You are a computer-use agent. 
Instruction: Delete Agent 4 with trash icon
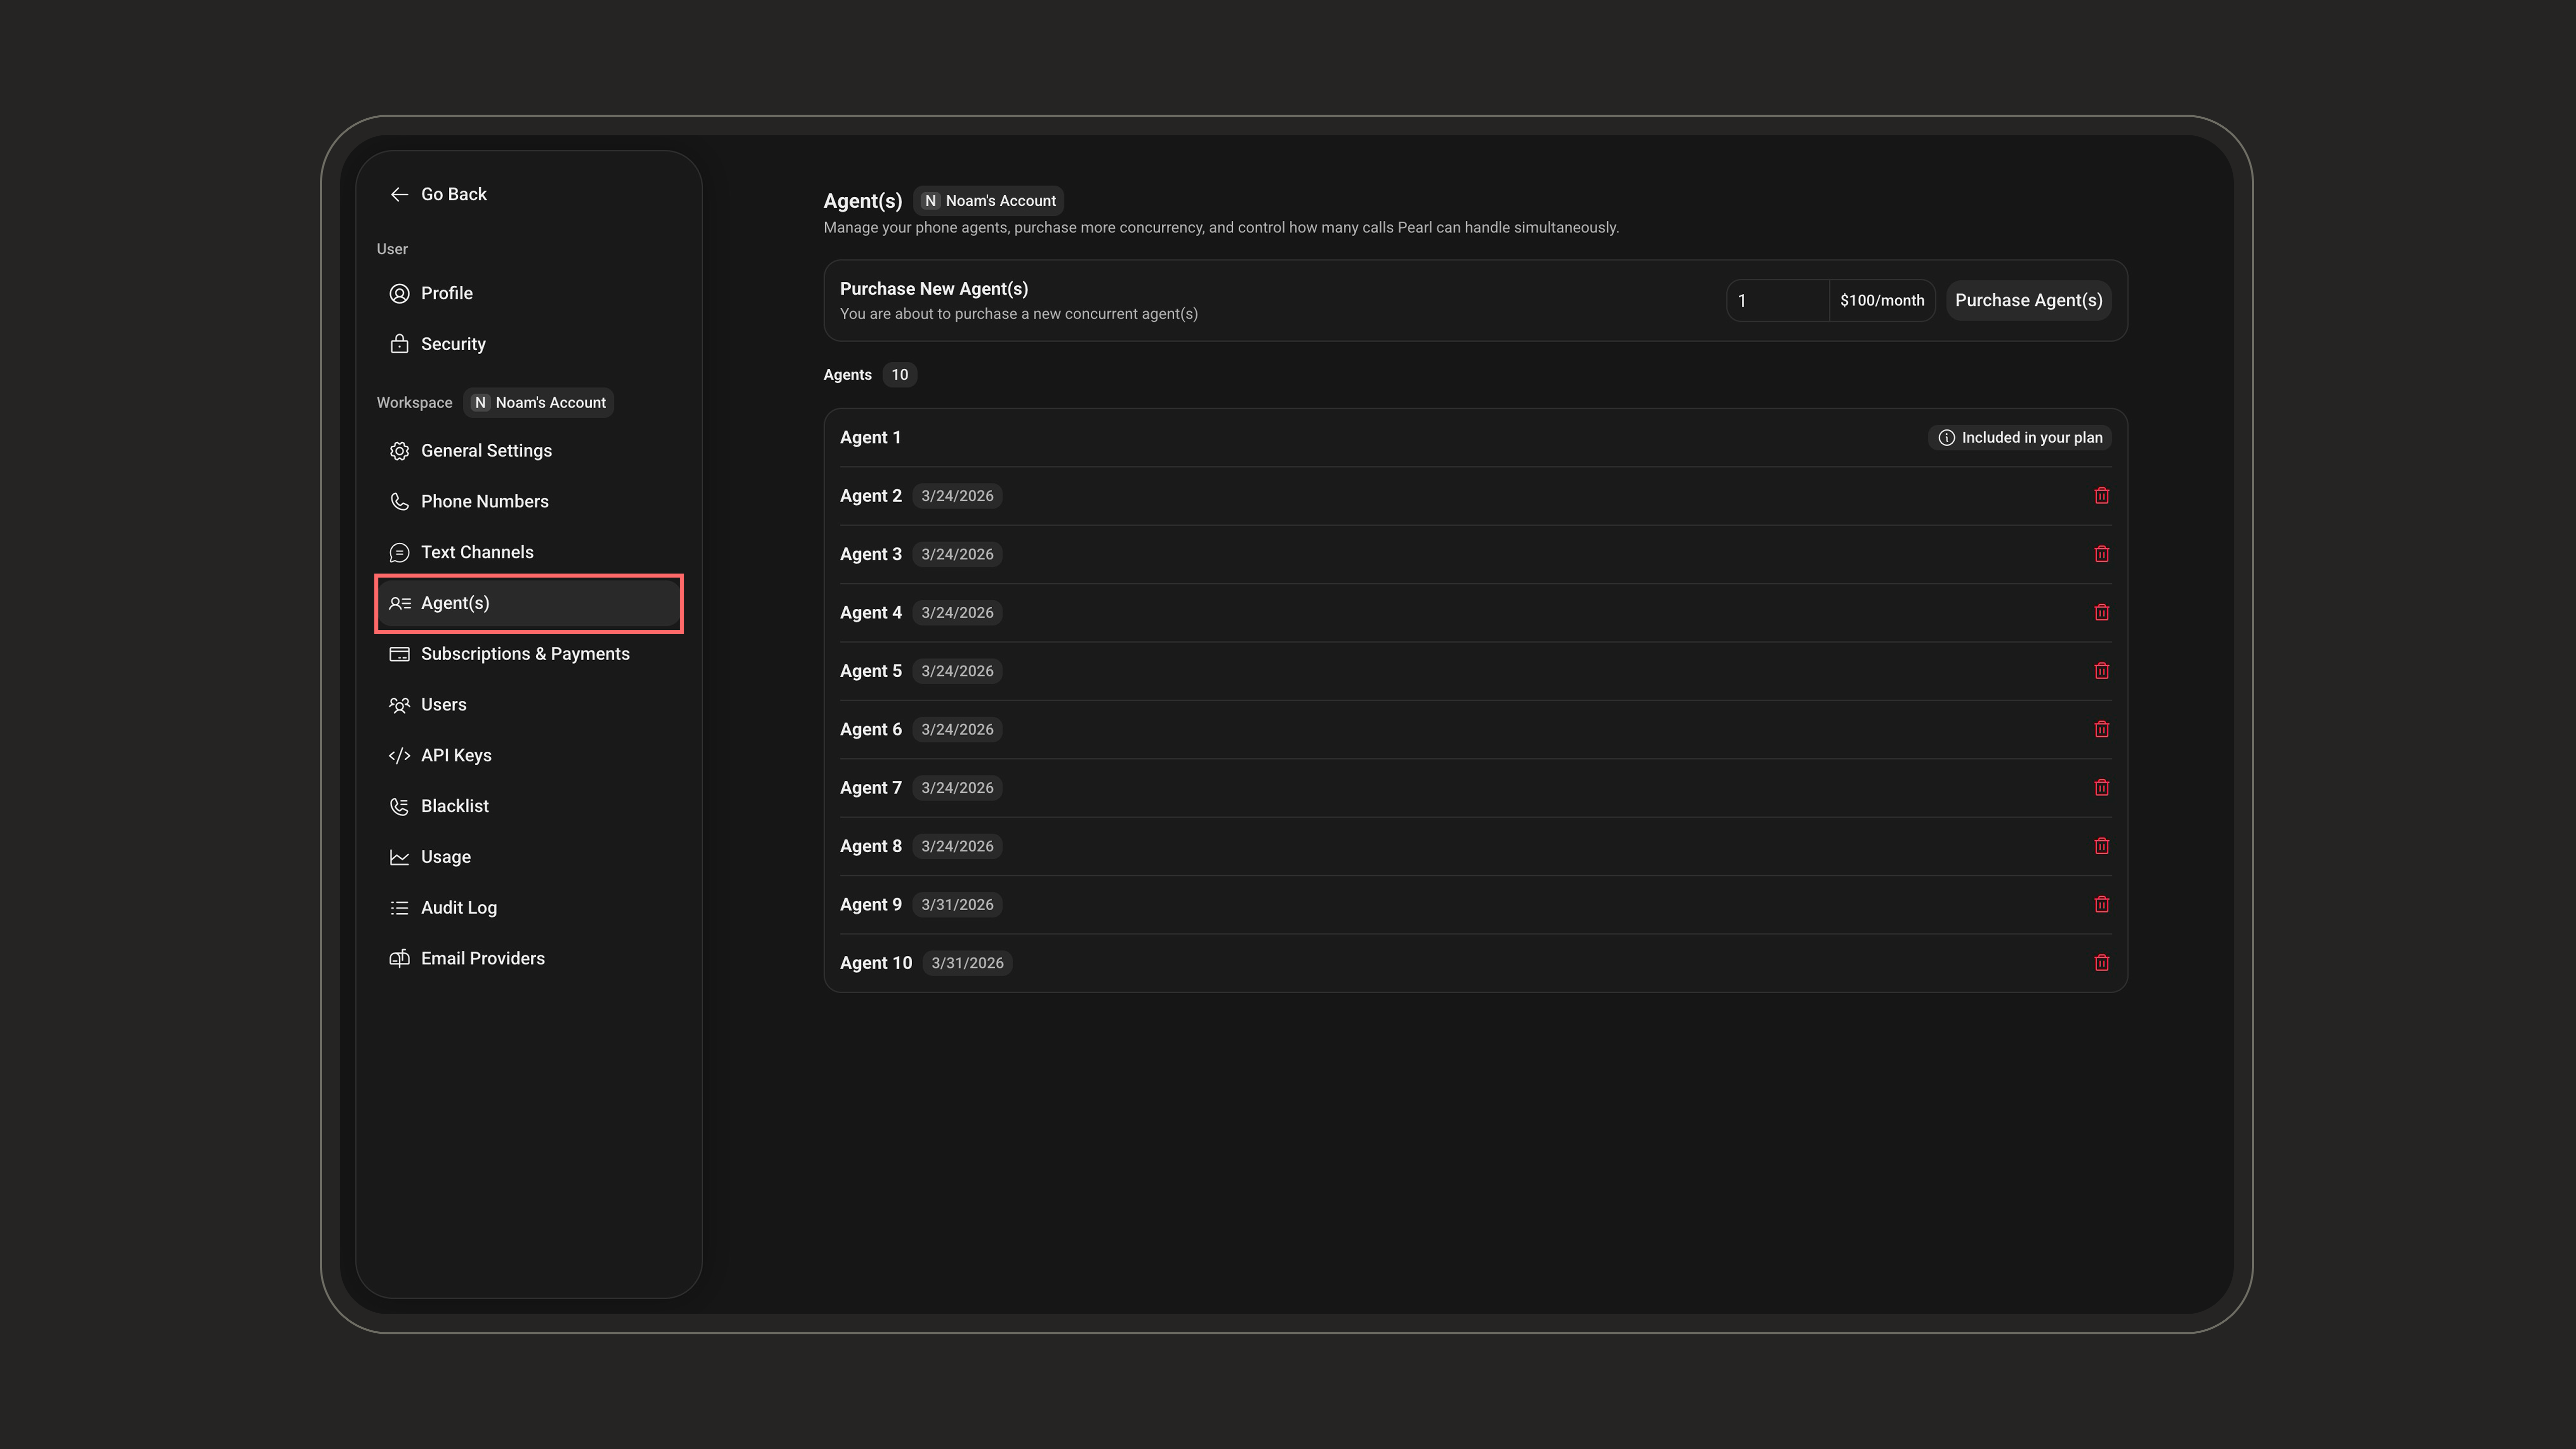(2101, 612)
